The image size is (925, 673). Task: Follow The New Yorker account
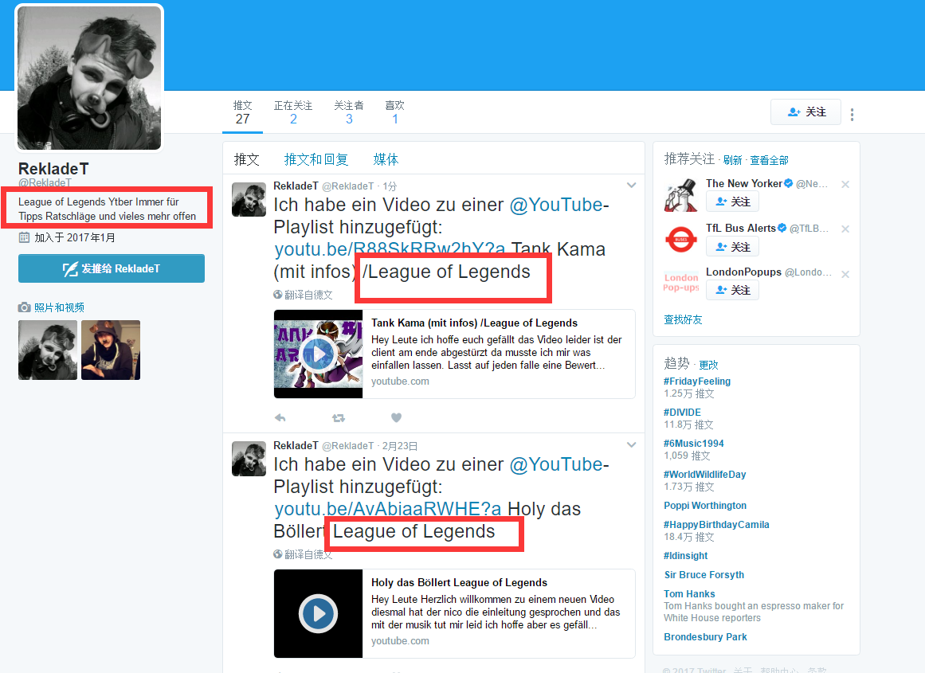[x=733, y=202]
